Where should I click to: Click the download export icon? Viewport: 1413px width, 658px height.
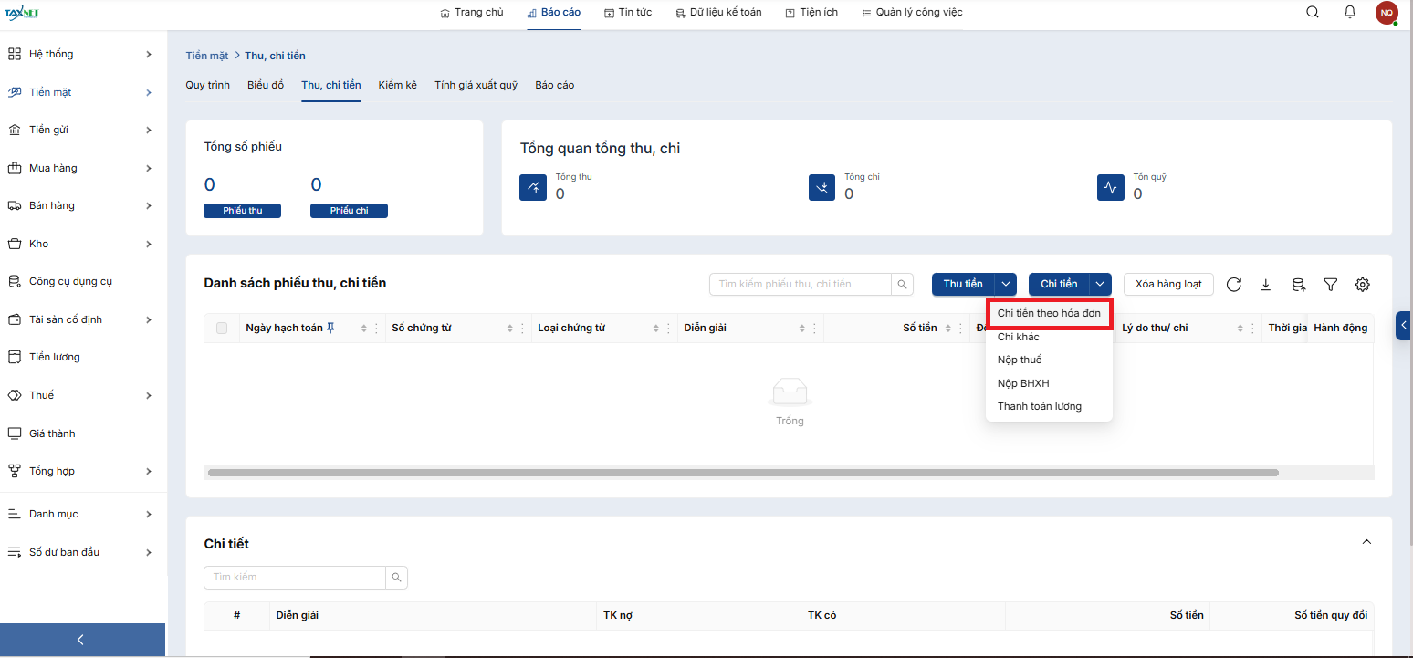[1266, 285]
